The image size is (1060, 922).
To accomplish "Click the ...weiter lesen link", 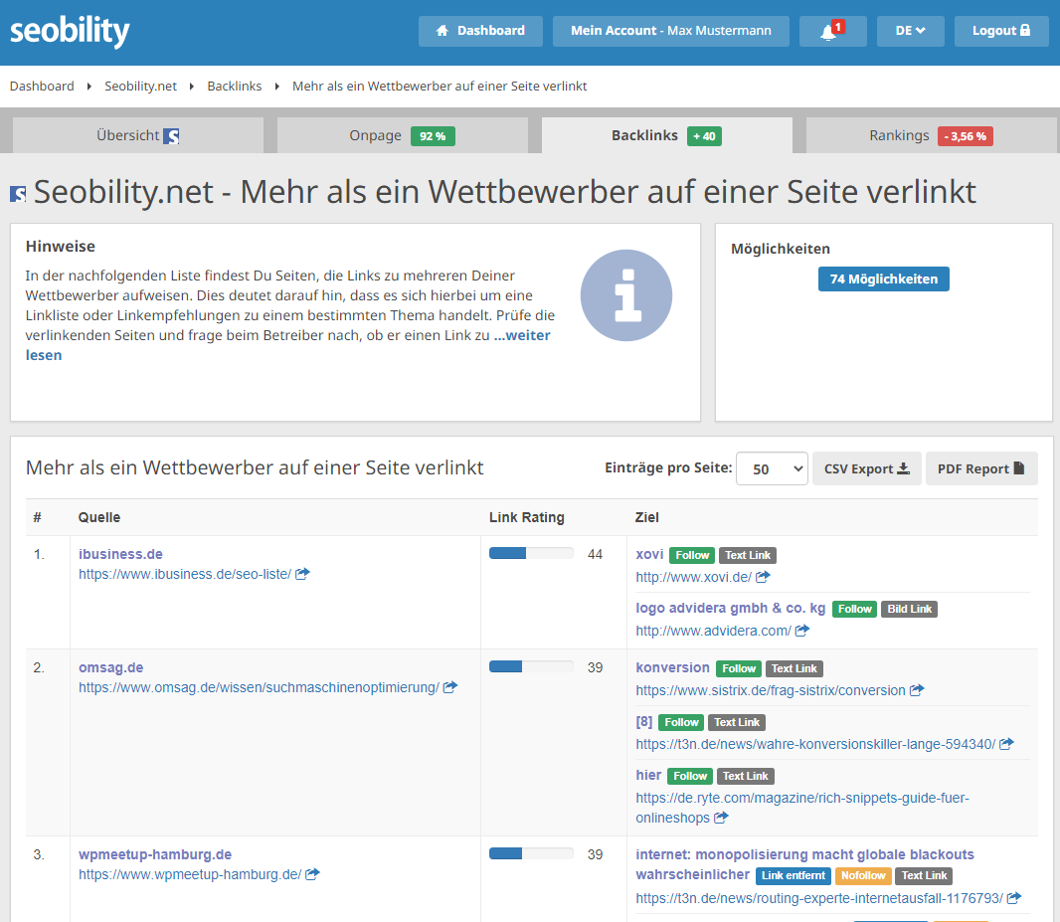I will 522,335.
